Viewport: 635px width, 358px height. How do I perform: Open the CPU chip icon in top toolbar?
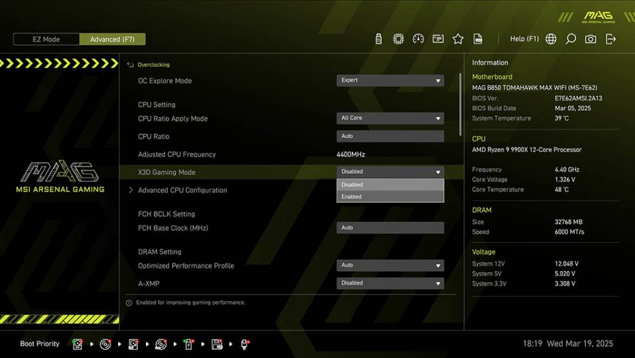pos(398,39)
